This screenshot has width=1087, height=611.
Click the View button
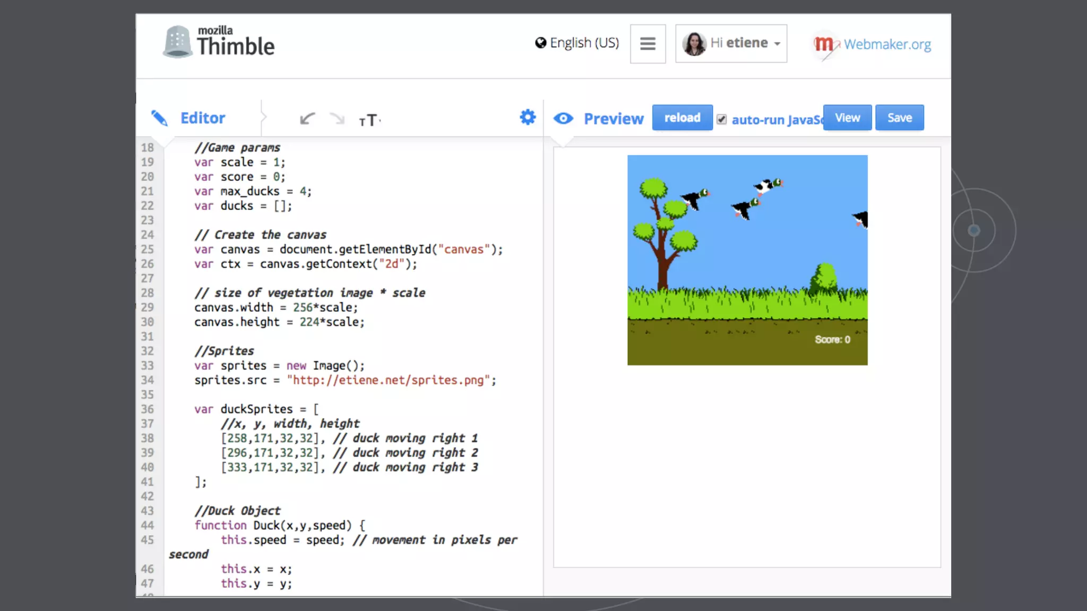(847, 118)
